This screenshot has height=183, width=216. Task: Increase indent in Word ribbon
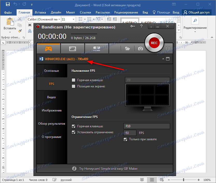point(115,19)
